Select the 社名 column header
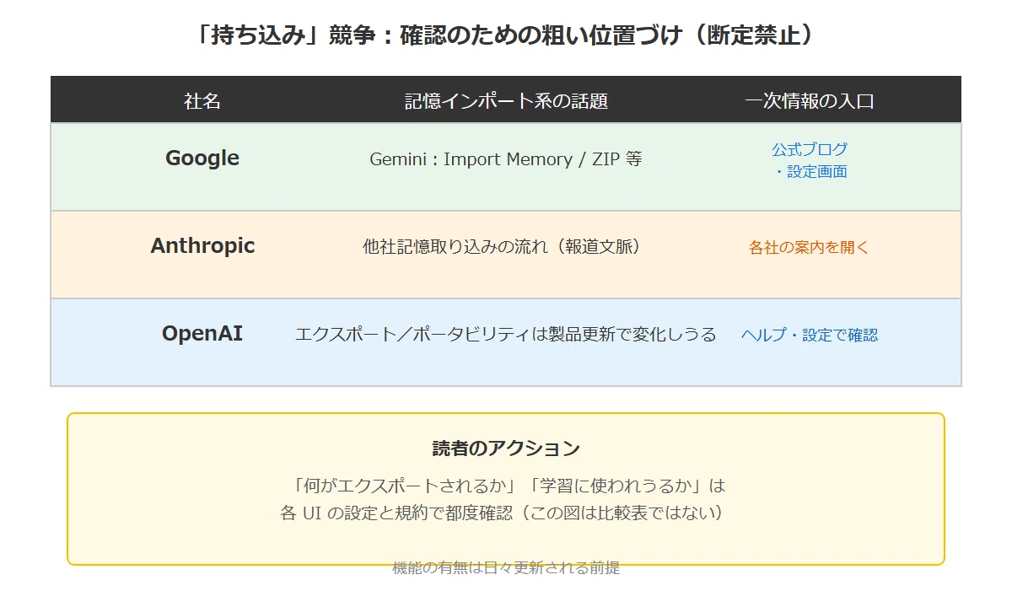 [202, 101]
